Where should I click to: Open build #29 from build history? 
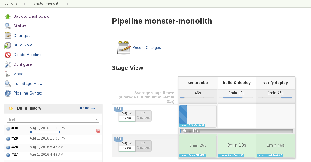pos(15,138)
